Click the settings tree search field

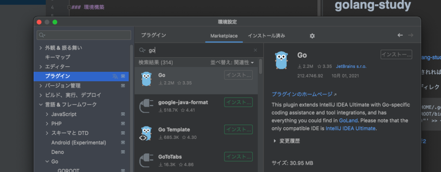tap(84, 35)
